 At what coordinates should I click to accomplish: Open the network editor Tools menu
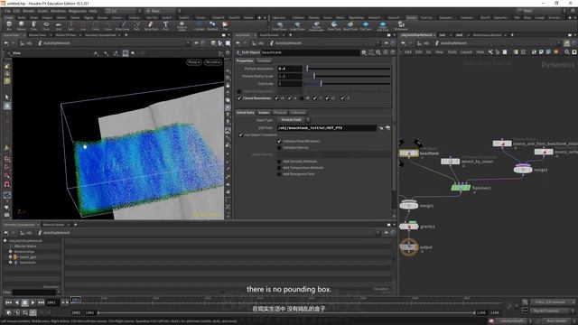point(452,52)
